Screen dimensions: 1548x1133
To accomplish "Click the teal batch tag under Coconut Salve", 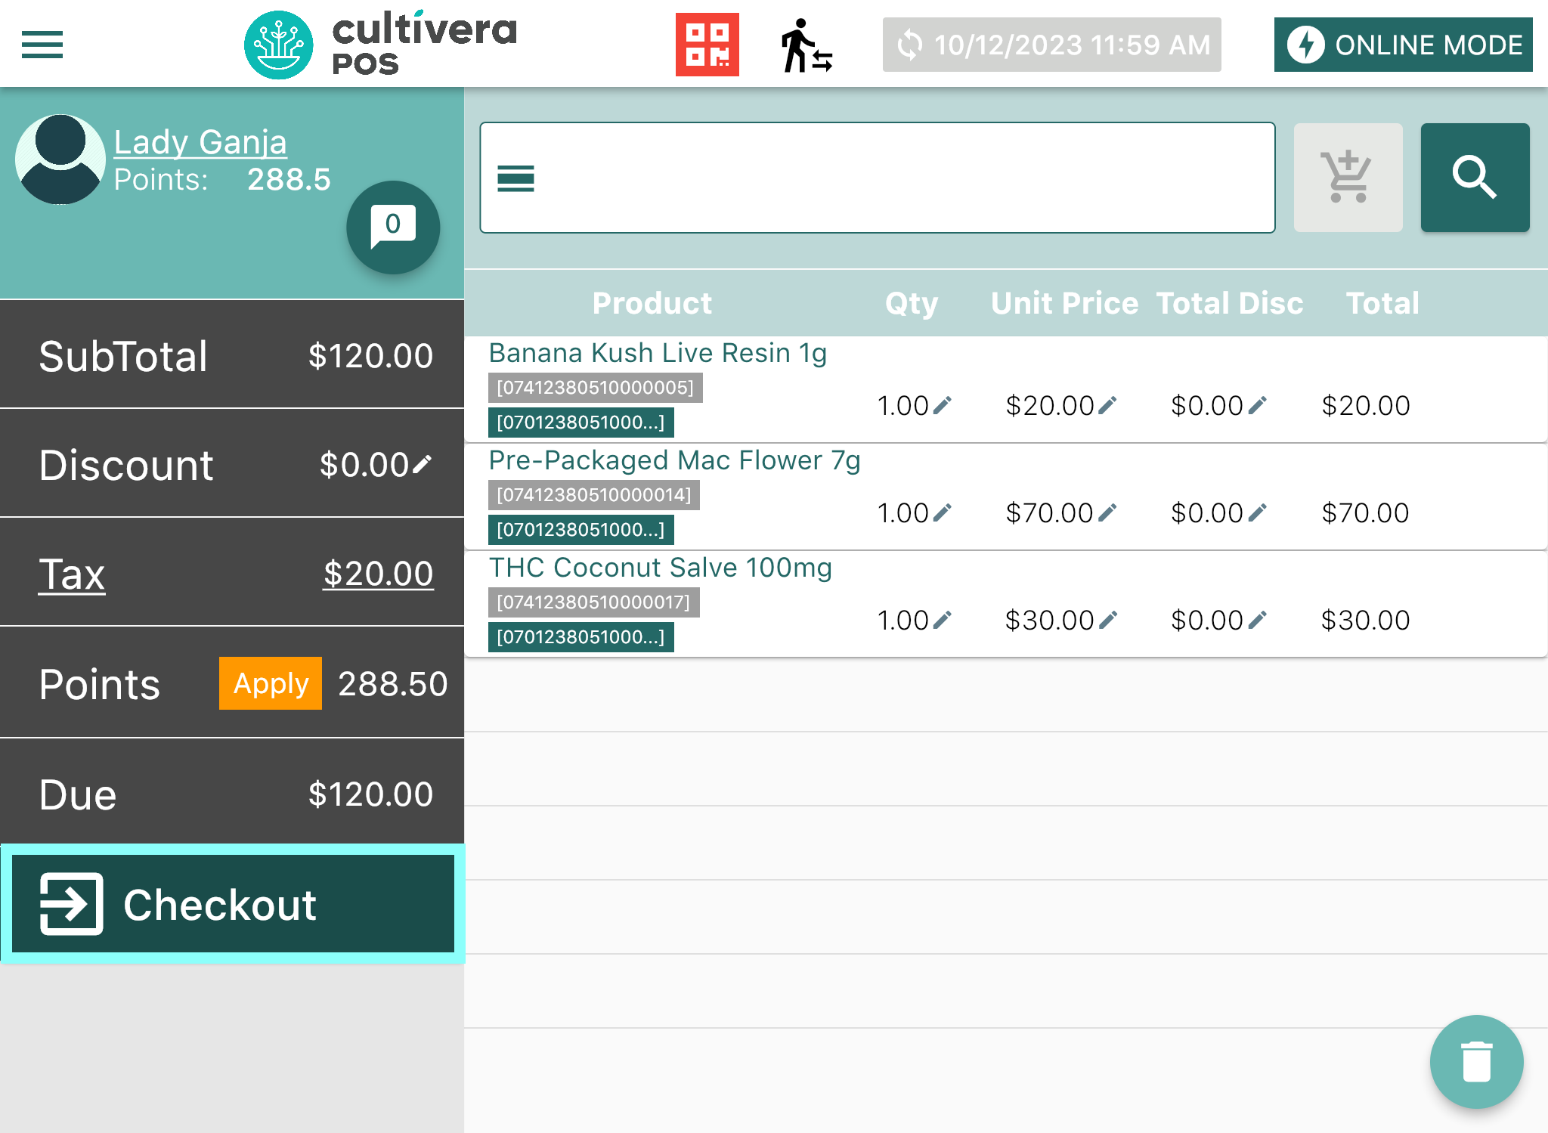I will 580,637.
